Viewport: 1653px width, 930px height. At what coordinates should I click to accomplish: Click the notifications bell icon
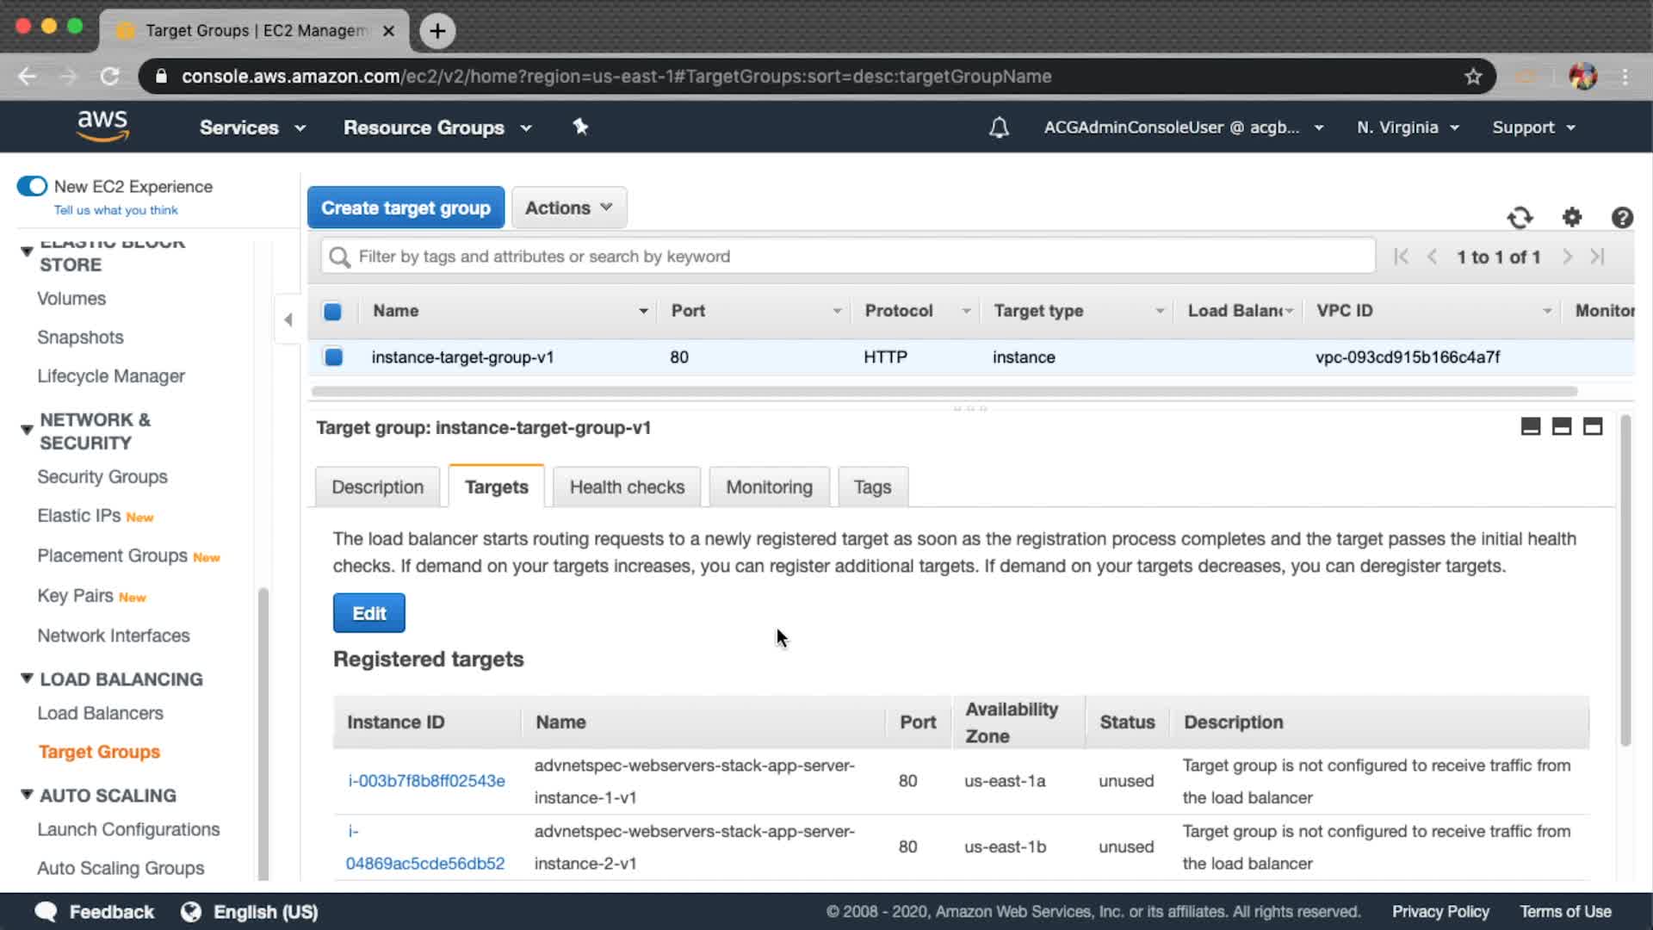tap(999, 127)
